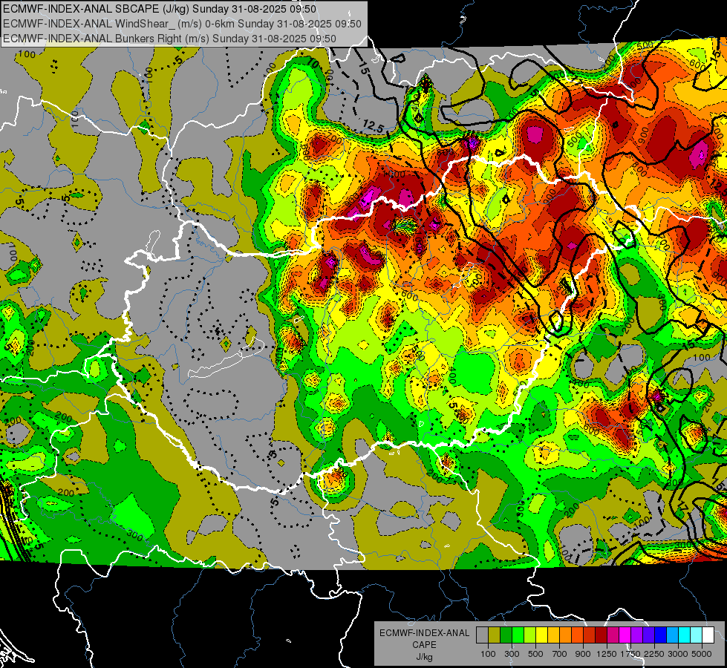Select the cyan swatch after 3000

click(685, 635)
